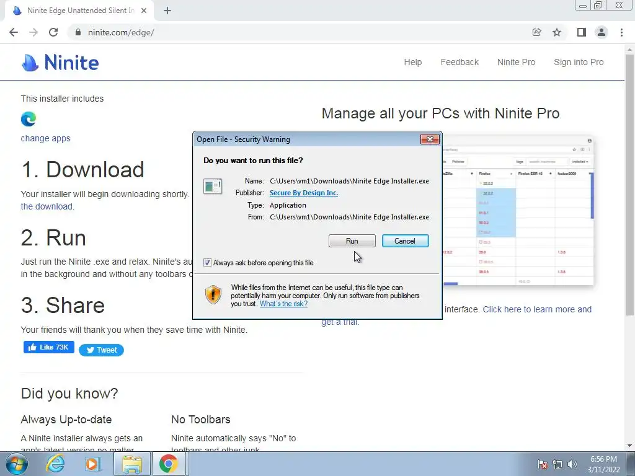Viewport: 635px width, 476px height.
Task: Open the What's the risk? link
Action: click(x=283, y=304)
